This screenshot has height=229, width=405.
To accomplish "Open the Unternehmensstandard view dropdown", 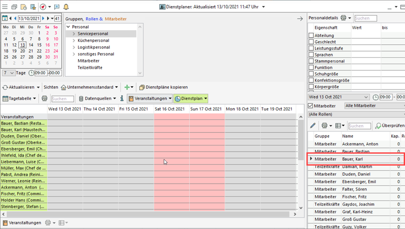I will coord(90,87).
